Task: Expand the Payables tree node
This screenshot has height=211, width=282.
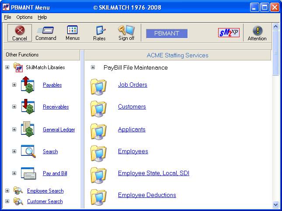Action: [x=14, y=84]
